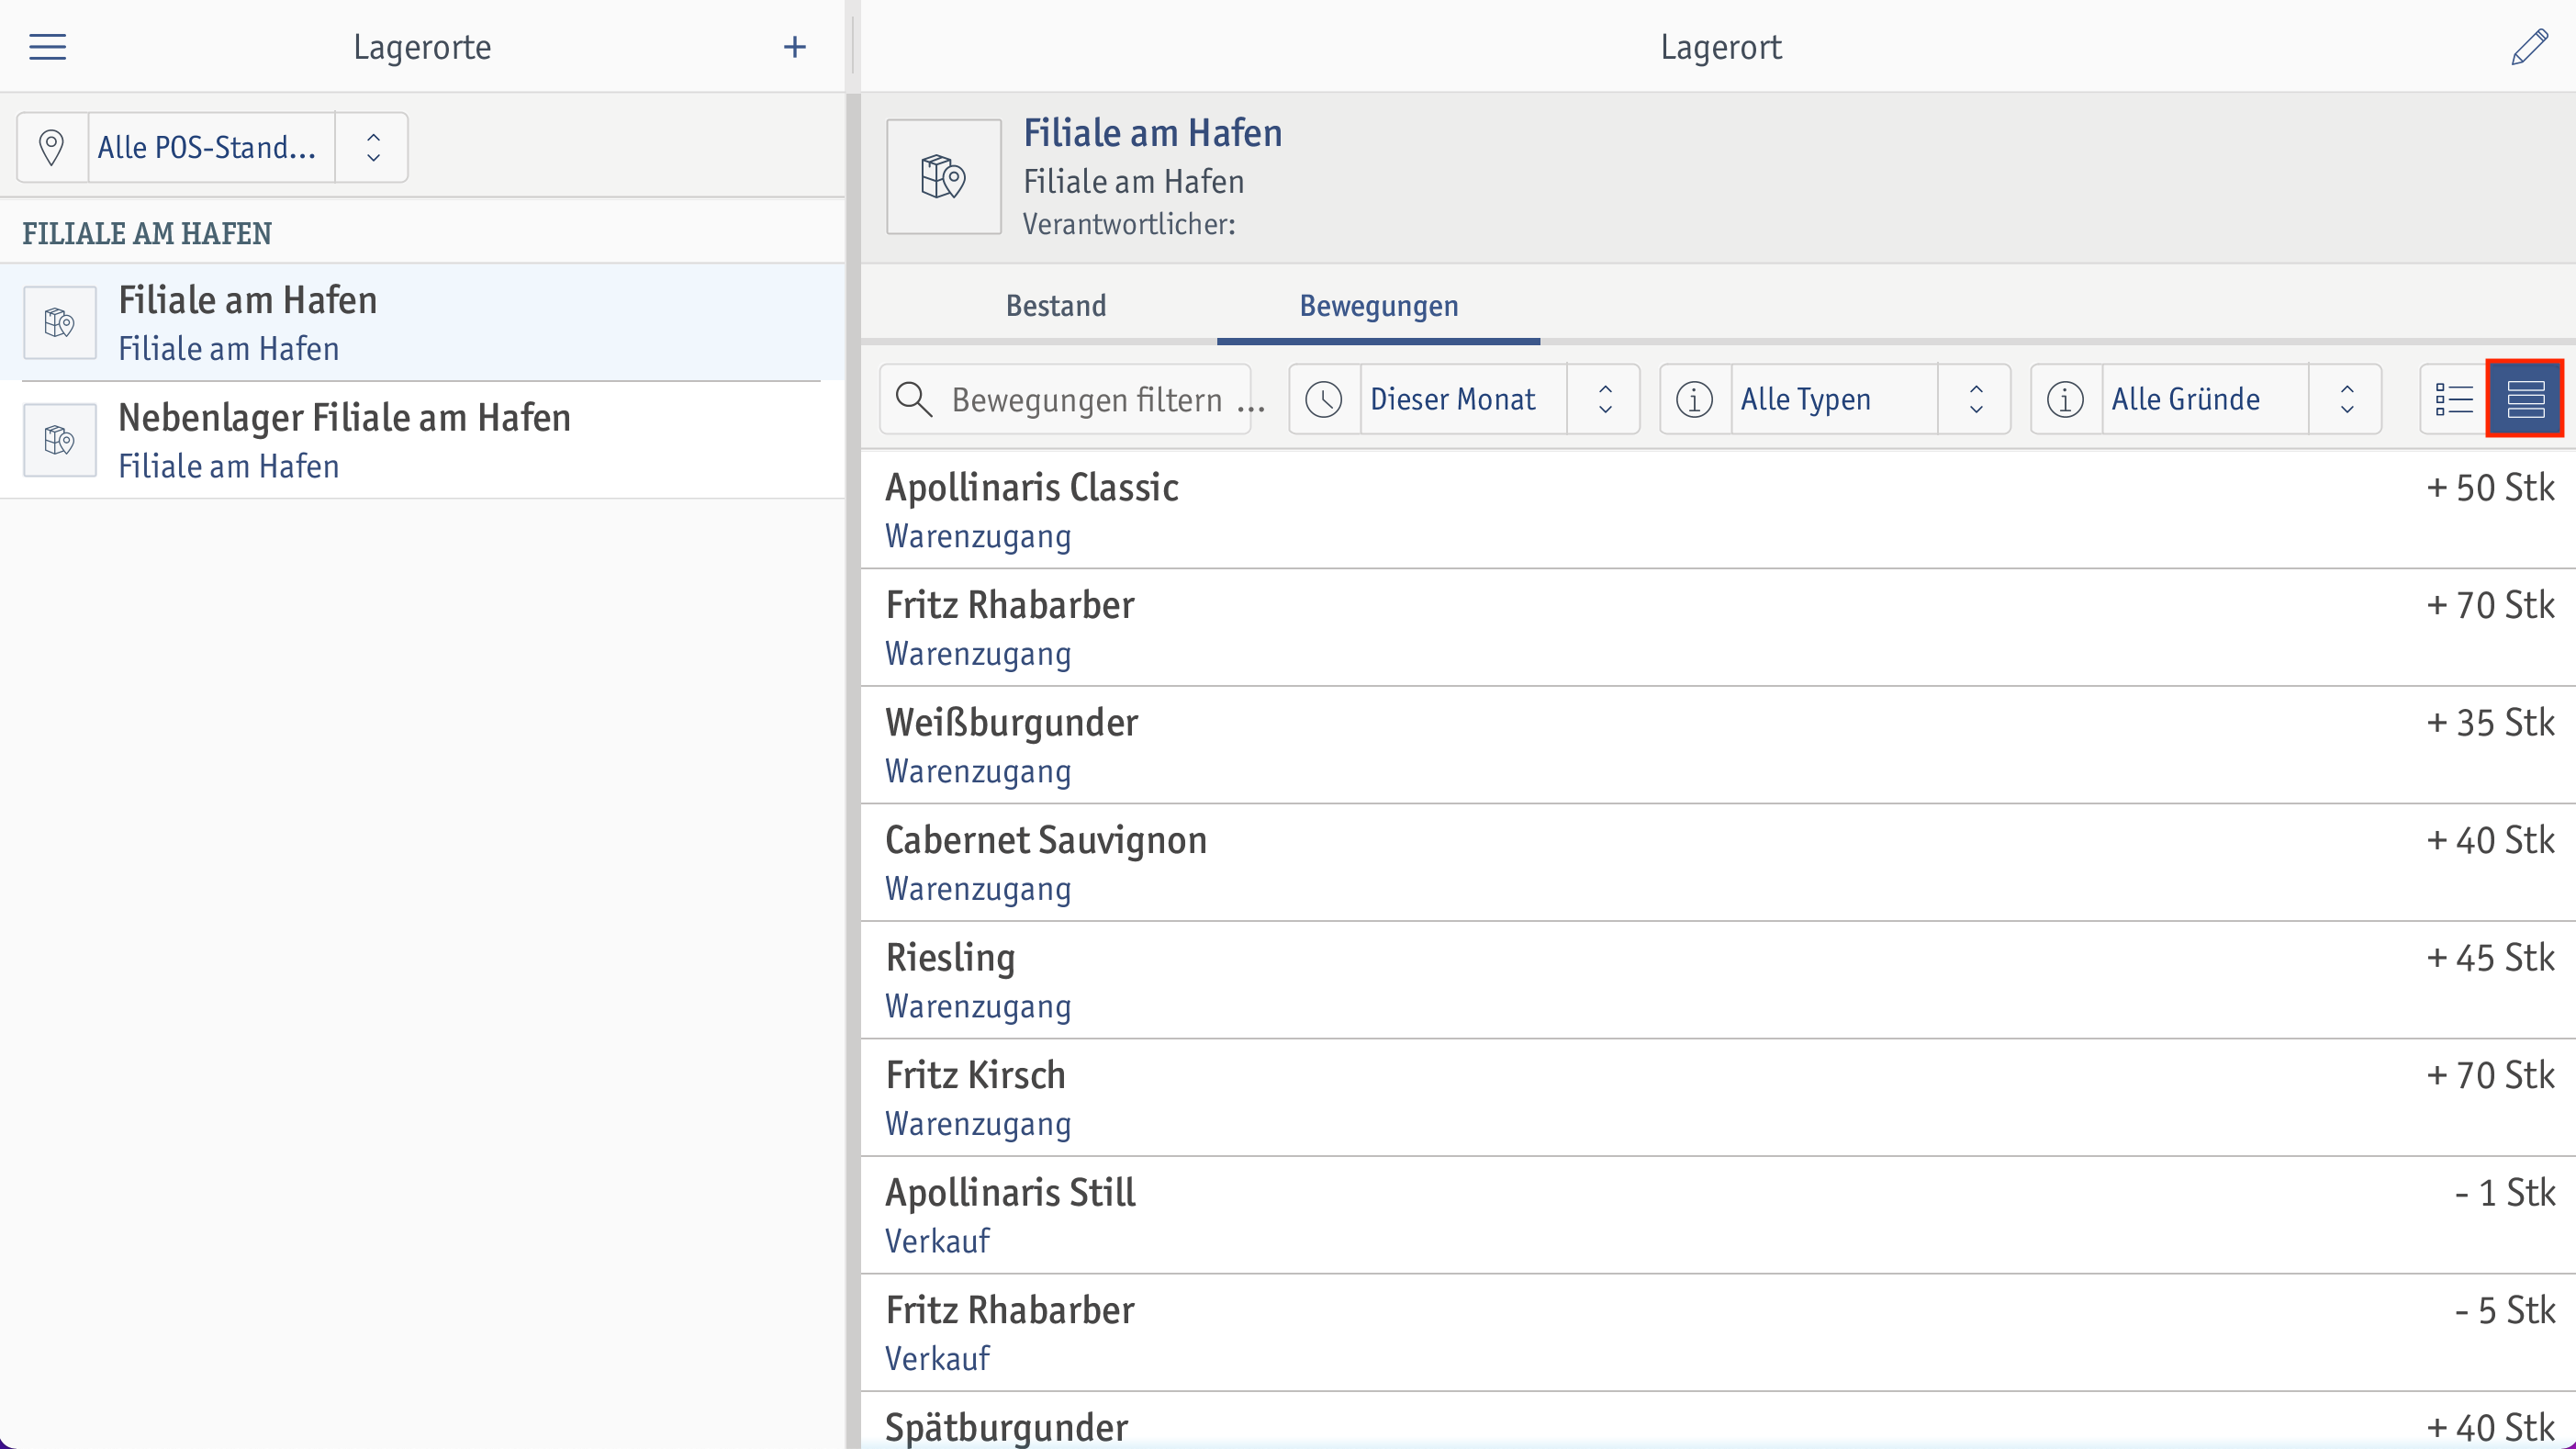This screenshot has width=2576, height=1449.
Task: Switch to the Bestand tab
Action: (1057, 306)
